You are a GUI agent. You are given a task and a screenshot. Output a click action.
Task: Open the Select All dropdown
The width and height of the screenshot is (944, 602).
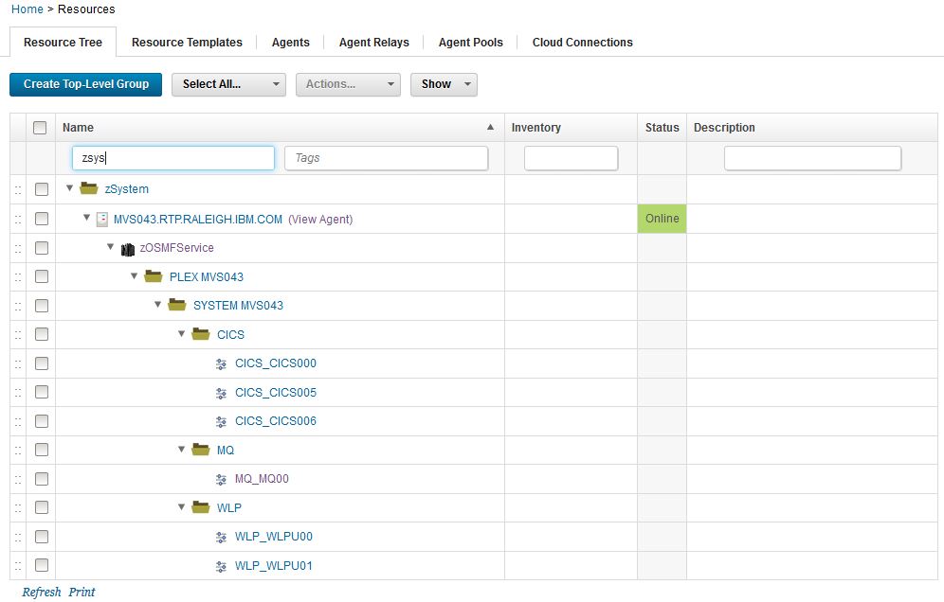coord(228,84)
